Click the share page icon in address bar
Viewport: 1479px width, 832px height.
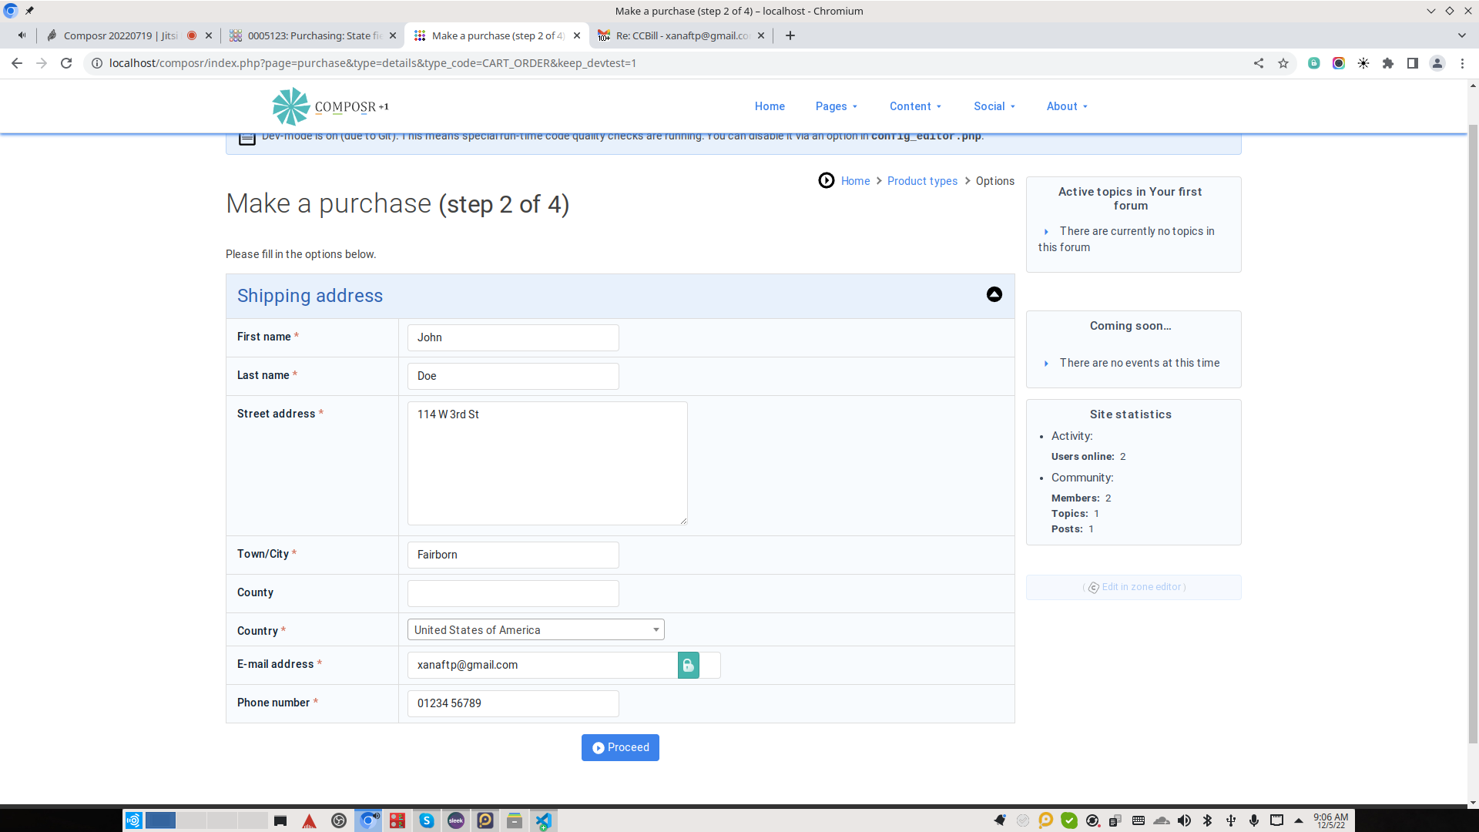[1258, 63]
